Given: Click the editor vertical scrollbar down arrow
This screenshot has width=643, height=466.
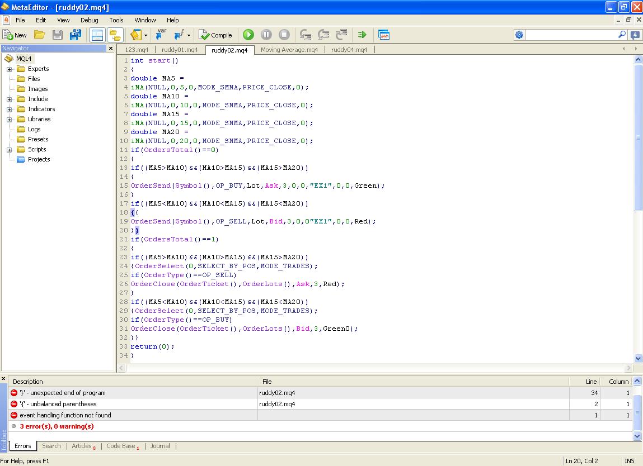Looking at the screenshot, I should coord(638,358).
